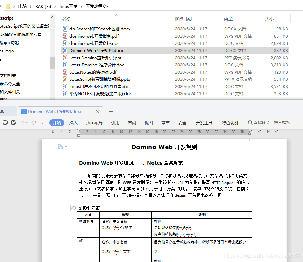303x262 pixels.
Task: Expand the outline icon's small dropdown arrow
Action: click(66, 147)
